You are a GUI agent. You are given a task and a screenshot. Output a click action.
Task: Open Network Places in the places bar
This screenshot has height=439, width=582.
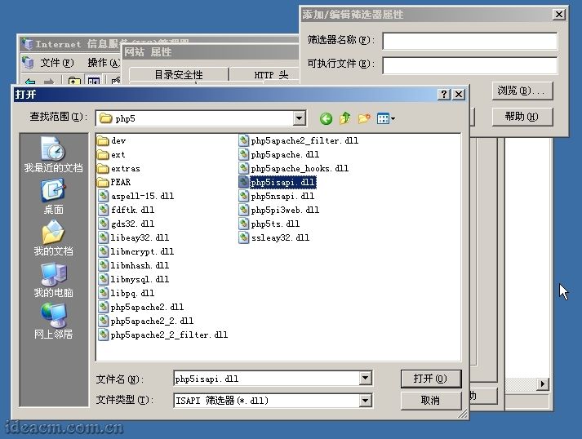pyautogui.click(x=53, y=322)
